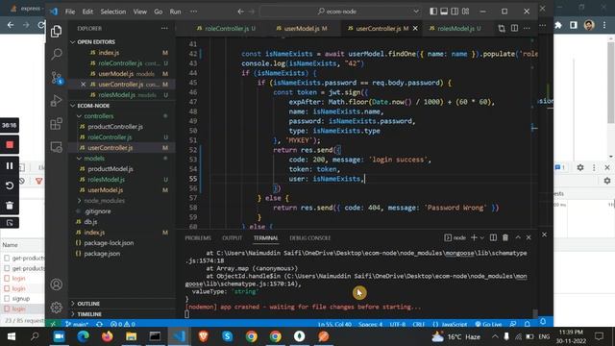Viewport: 615px width, 346px height.
Task: Switch to rolesModel.js editor tab
Action: click(x=455, y=28)
